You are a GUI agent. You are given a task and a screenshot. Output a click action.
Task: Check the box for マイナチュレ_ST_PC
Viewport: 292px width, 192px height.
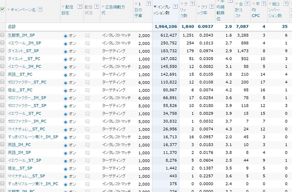click(2, 128)
